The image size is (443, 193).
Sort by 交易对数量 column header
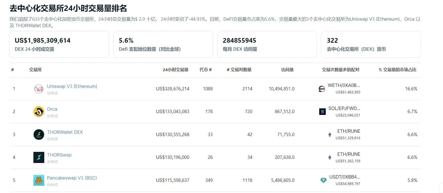click(x=239, y=70)
